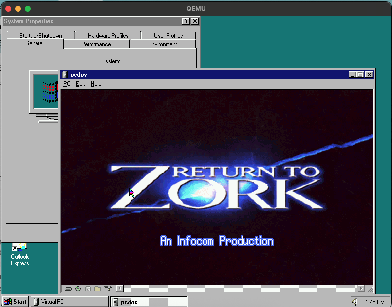This screenshot has height=307, width=392.
Task: Open the Start menu
Action: 16,302
